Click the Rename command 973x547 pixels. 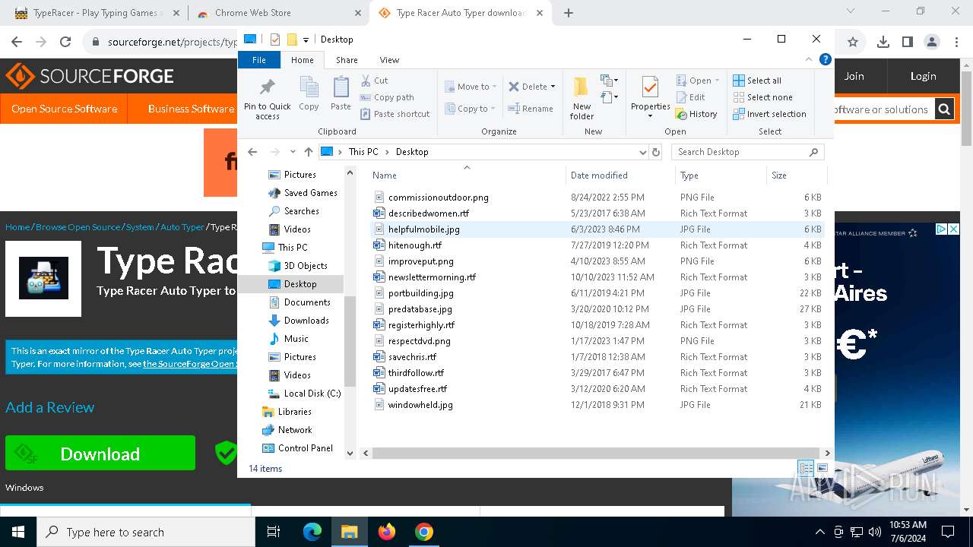tap(531, 109)
